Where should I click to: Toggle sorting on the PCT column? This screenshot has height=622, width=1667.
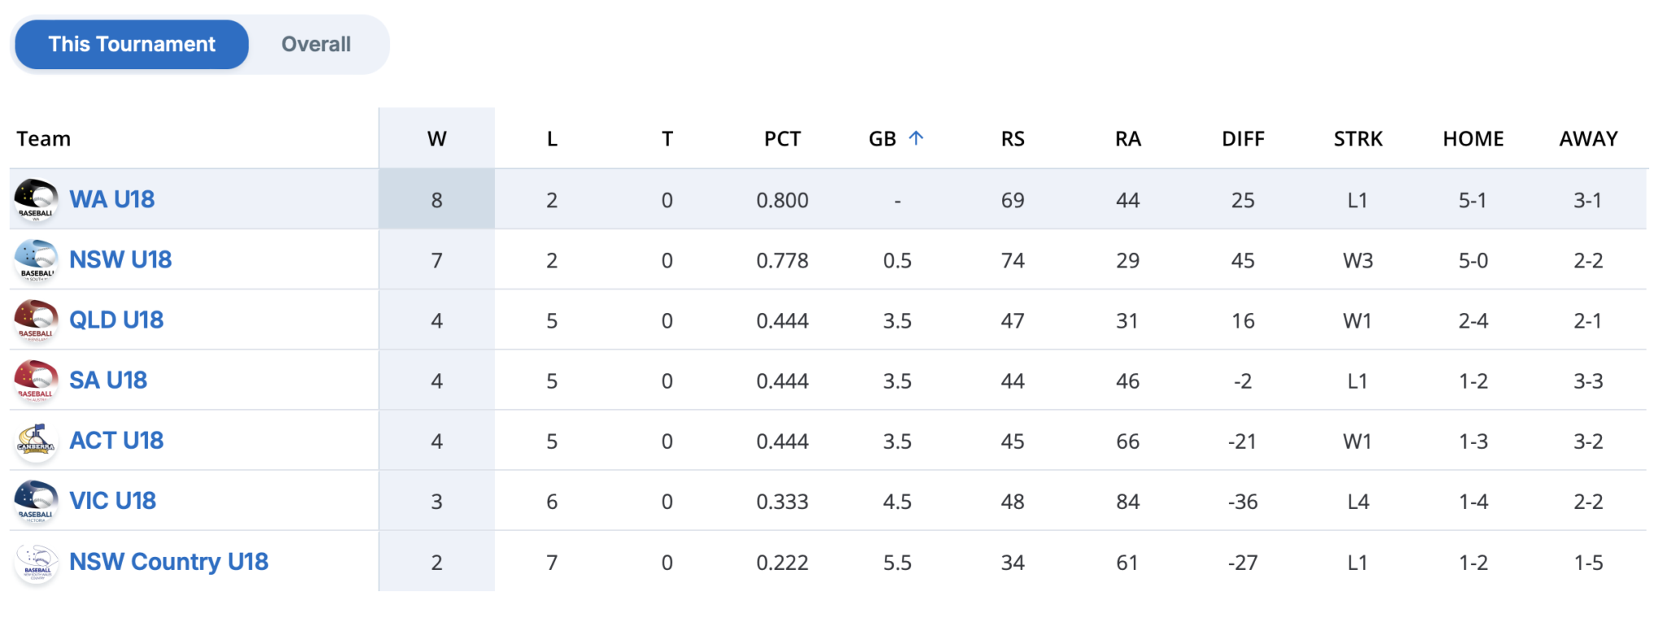pyautogui.click(x=782, y=138)
